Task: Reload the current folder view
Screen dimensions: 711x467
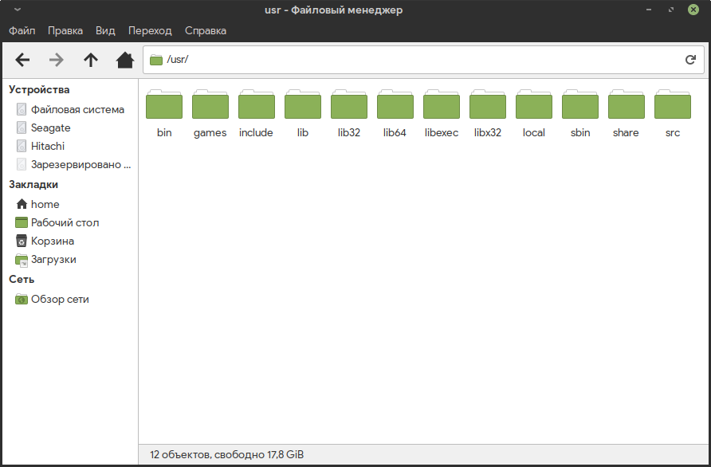Action: (x=690, y=60)
